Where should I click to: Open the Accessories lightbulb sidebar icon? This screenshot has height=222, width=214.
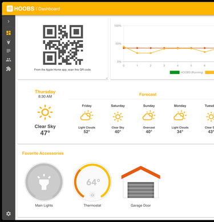tap(9, 42)
